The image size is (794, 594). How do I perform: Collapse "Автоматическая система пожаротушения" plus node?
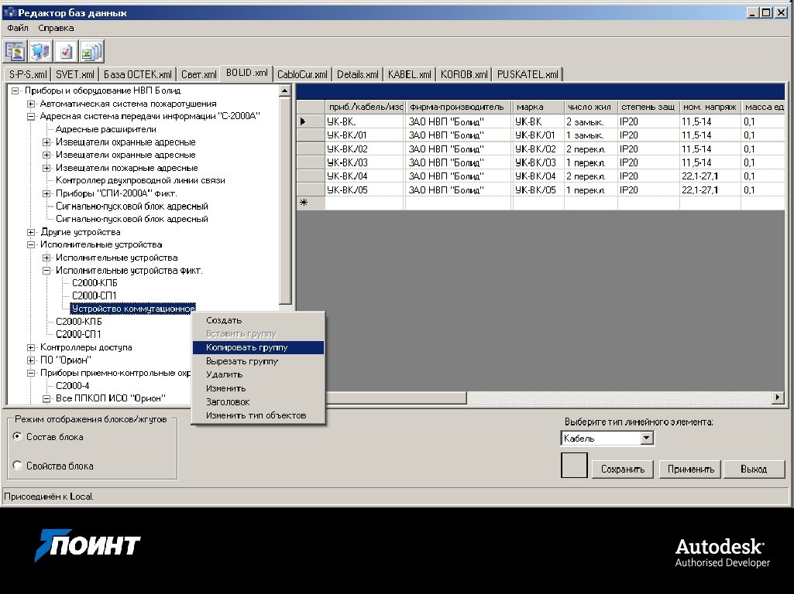(31, 104)
